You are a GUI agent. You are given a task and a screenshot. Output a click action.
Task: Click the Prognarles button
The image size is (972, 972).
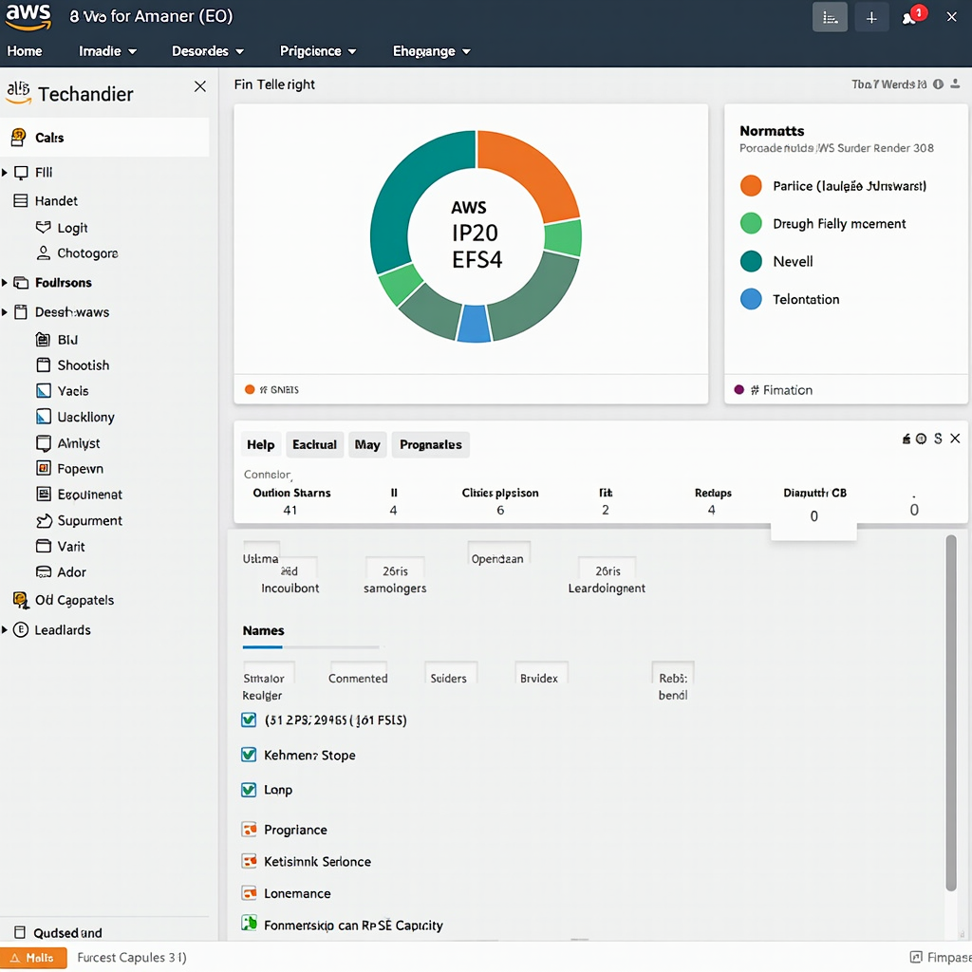[430, 444]
